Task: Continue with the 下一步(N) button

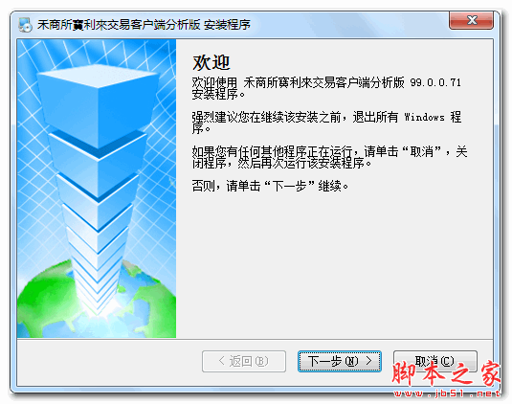Action: pos(340,361)
